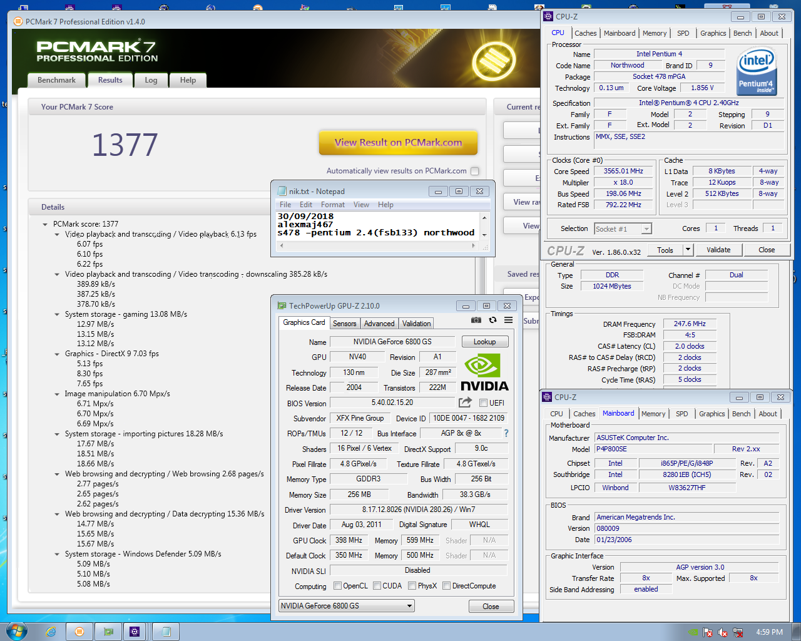Open the Socket #1 selection dropdown
The width and height of the screenshot is (801, 641).
pos(646,229)
